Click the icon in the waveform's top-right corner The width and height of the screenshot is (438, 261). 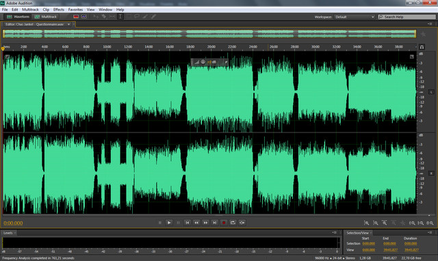[x=412, y=57]
